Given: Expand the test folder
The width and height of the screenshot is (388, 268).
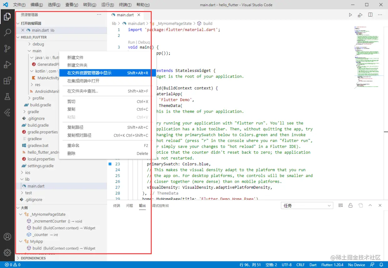Looking at the screenshot, I should click(x=22, y=193).
